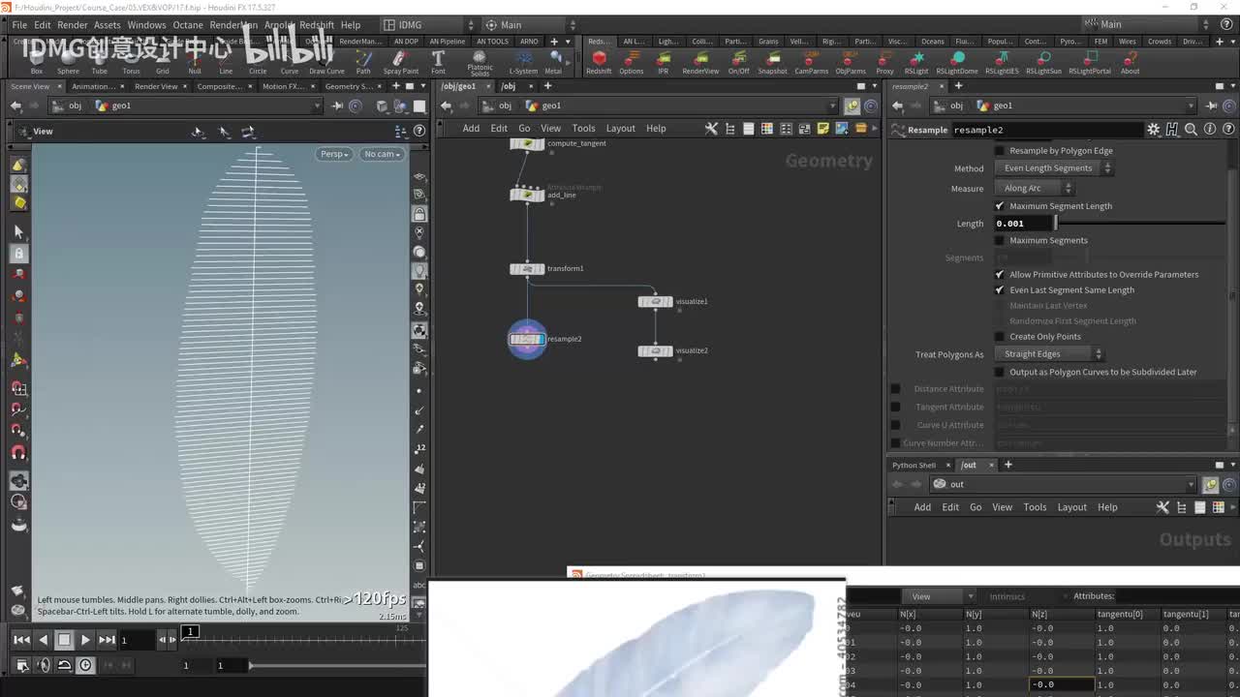1240x697 pixels.
Task: Select the L-System shelf tool
Action: [523, 63]
